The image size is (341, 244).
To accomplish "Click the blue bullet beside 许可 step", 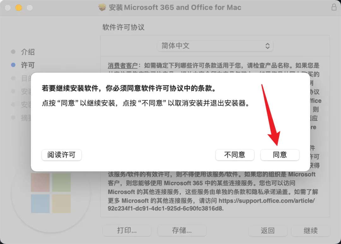I will 13,65.
